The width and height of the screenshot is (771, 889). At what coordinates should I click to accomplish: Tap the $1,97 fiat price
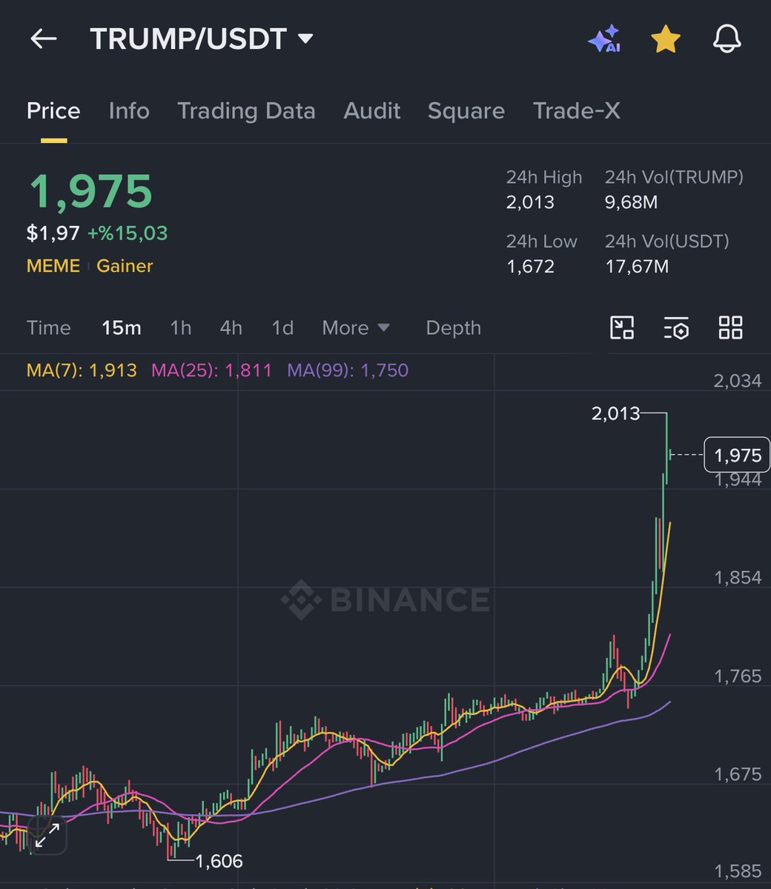(x=53, y=233)
